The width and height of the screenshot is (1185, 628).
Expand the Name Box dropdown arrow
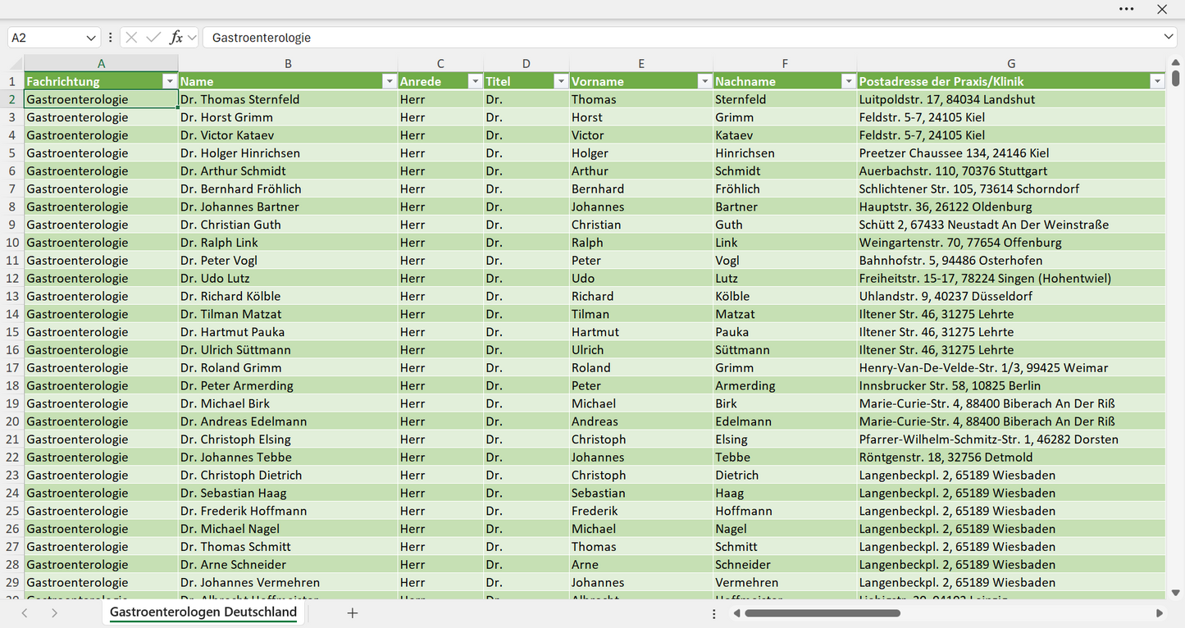pyautogui.click(x=91, y=38)
